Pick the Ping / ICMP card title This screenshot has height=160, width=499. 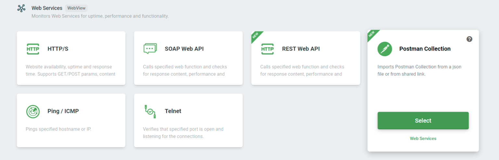63,111
